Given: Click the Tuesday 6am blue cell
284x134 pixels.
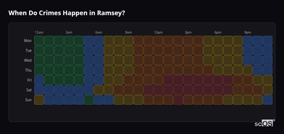Looking at the screenshot, I should point(99,50).
